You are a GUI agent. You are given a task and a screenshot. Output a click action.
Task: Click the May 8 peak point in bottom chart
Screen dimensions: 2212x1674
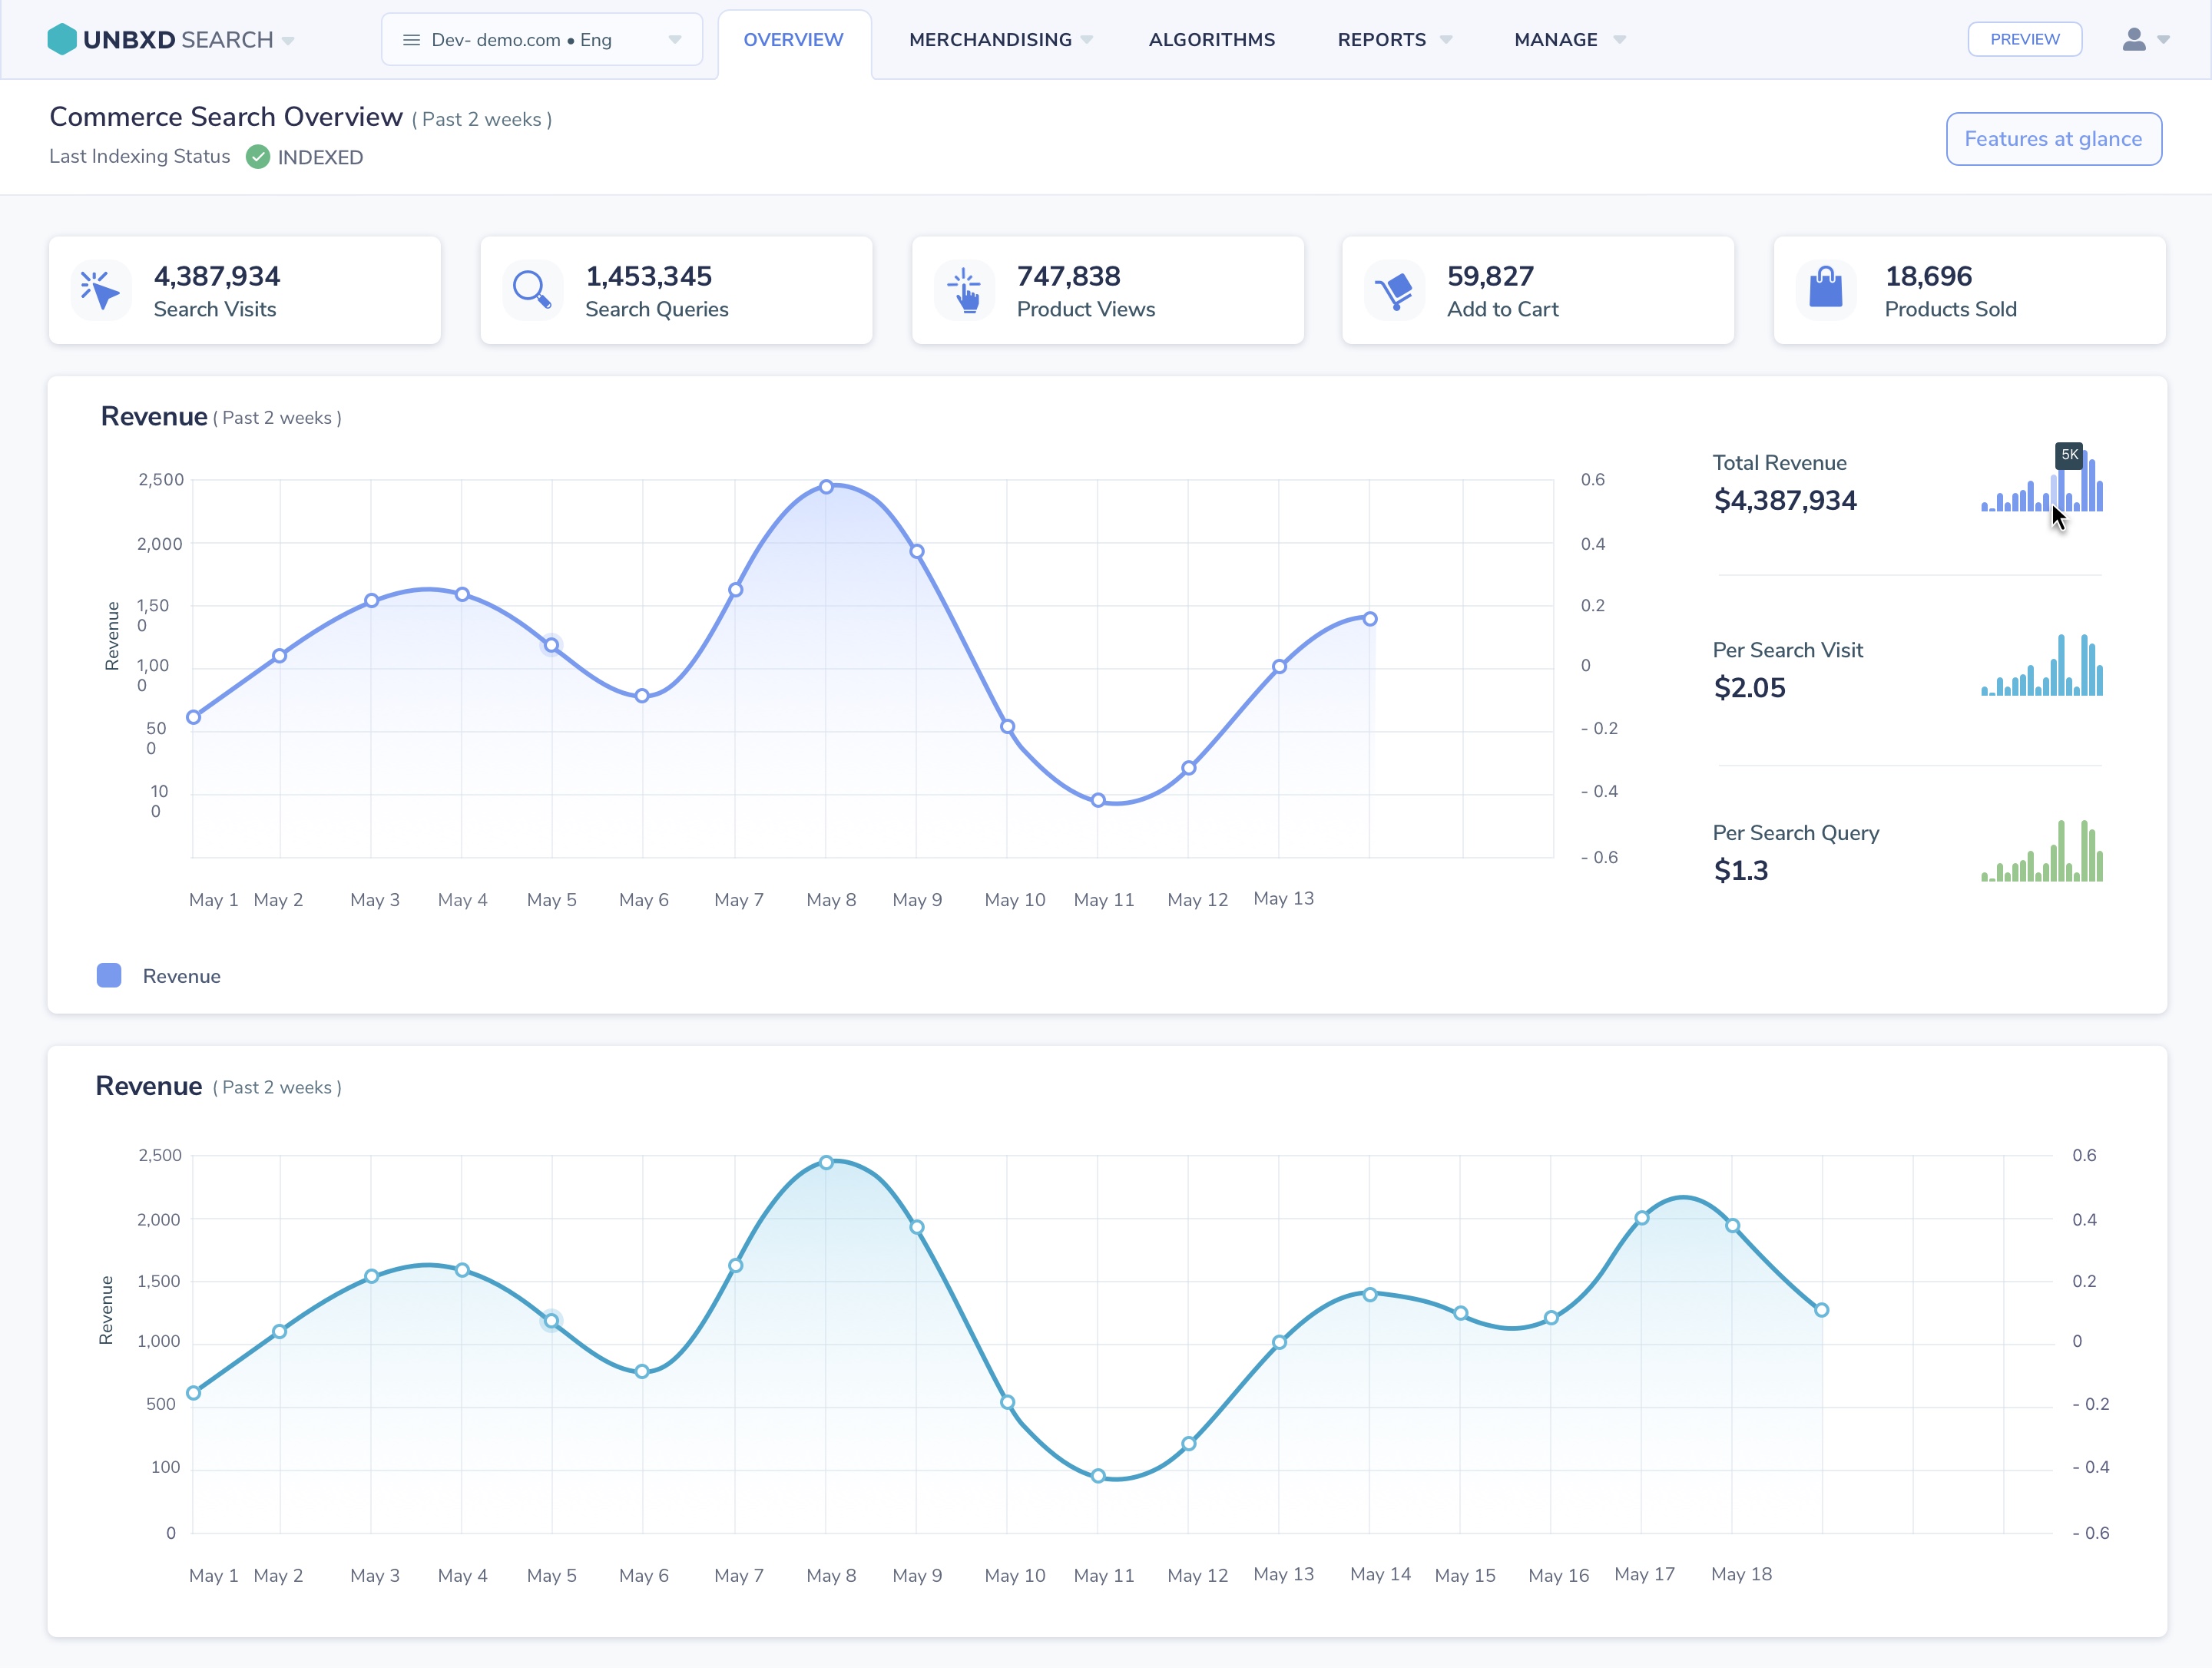coord(826,1163)
